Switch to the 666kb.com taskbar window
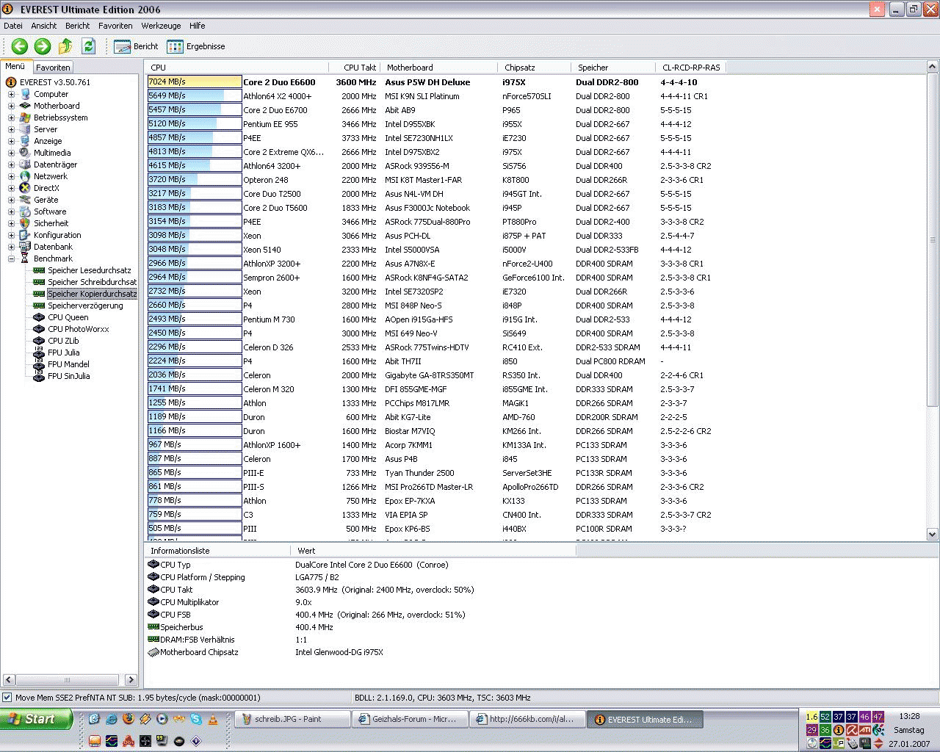The image size is (940, 752). 527,720
